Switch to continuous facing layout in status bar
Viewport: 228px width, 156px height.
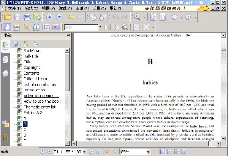[184, 151]
